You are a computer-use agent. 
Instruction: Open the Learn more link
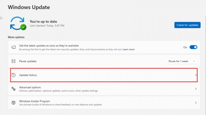point(128,49)
